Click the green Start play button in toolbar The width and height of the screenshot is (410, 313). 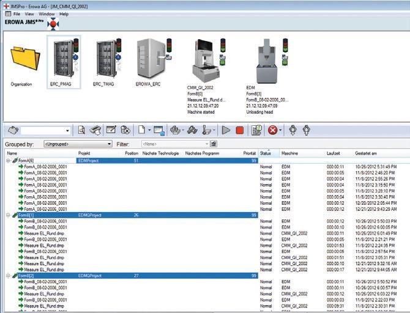[x=226, y=130]
